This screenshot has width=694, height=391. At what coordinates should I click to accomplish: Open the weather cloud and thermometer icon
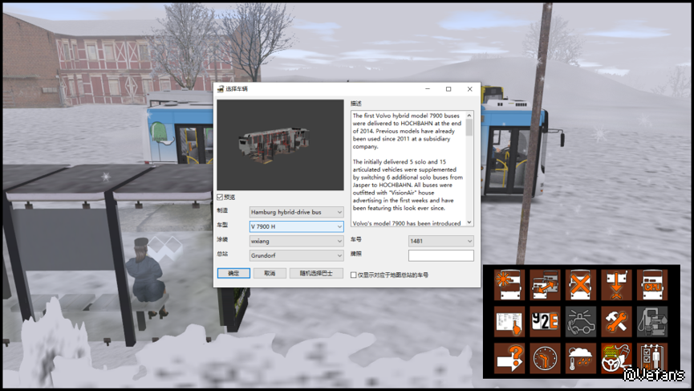click(581, 357)
